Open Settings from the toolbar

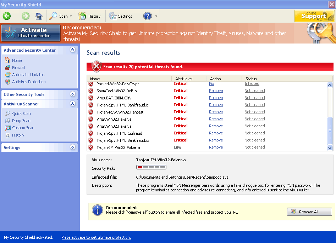(x=121, y=16)
